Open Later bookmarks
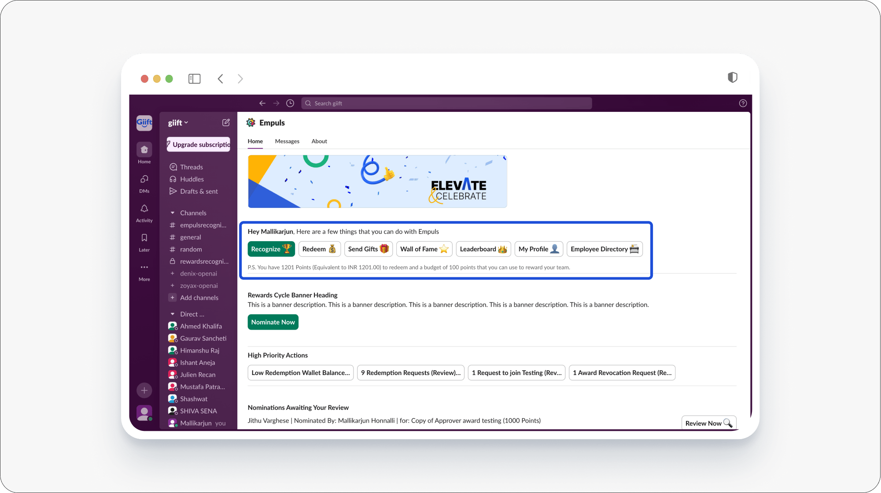 (144, 243)
